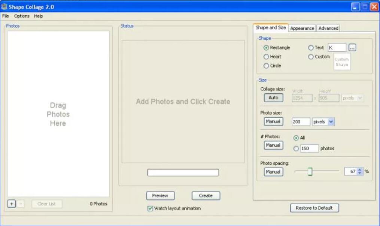Click the collage Width field

tap(302, 98)
